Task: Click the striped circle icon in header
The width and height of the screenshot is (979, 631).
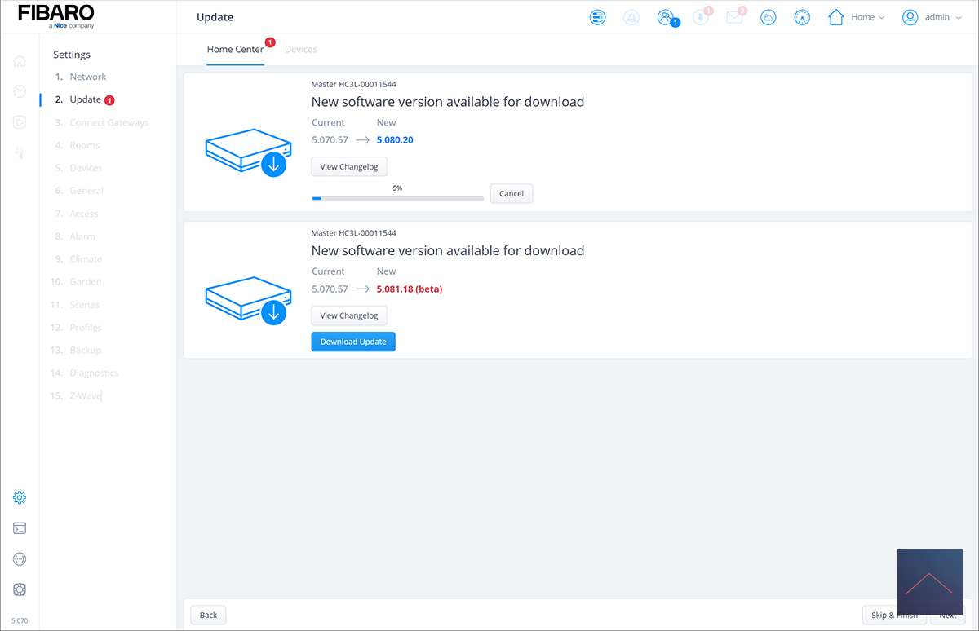Action: point(598,17)
